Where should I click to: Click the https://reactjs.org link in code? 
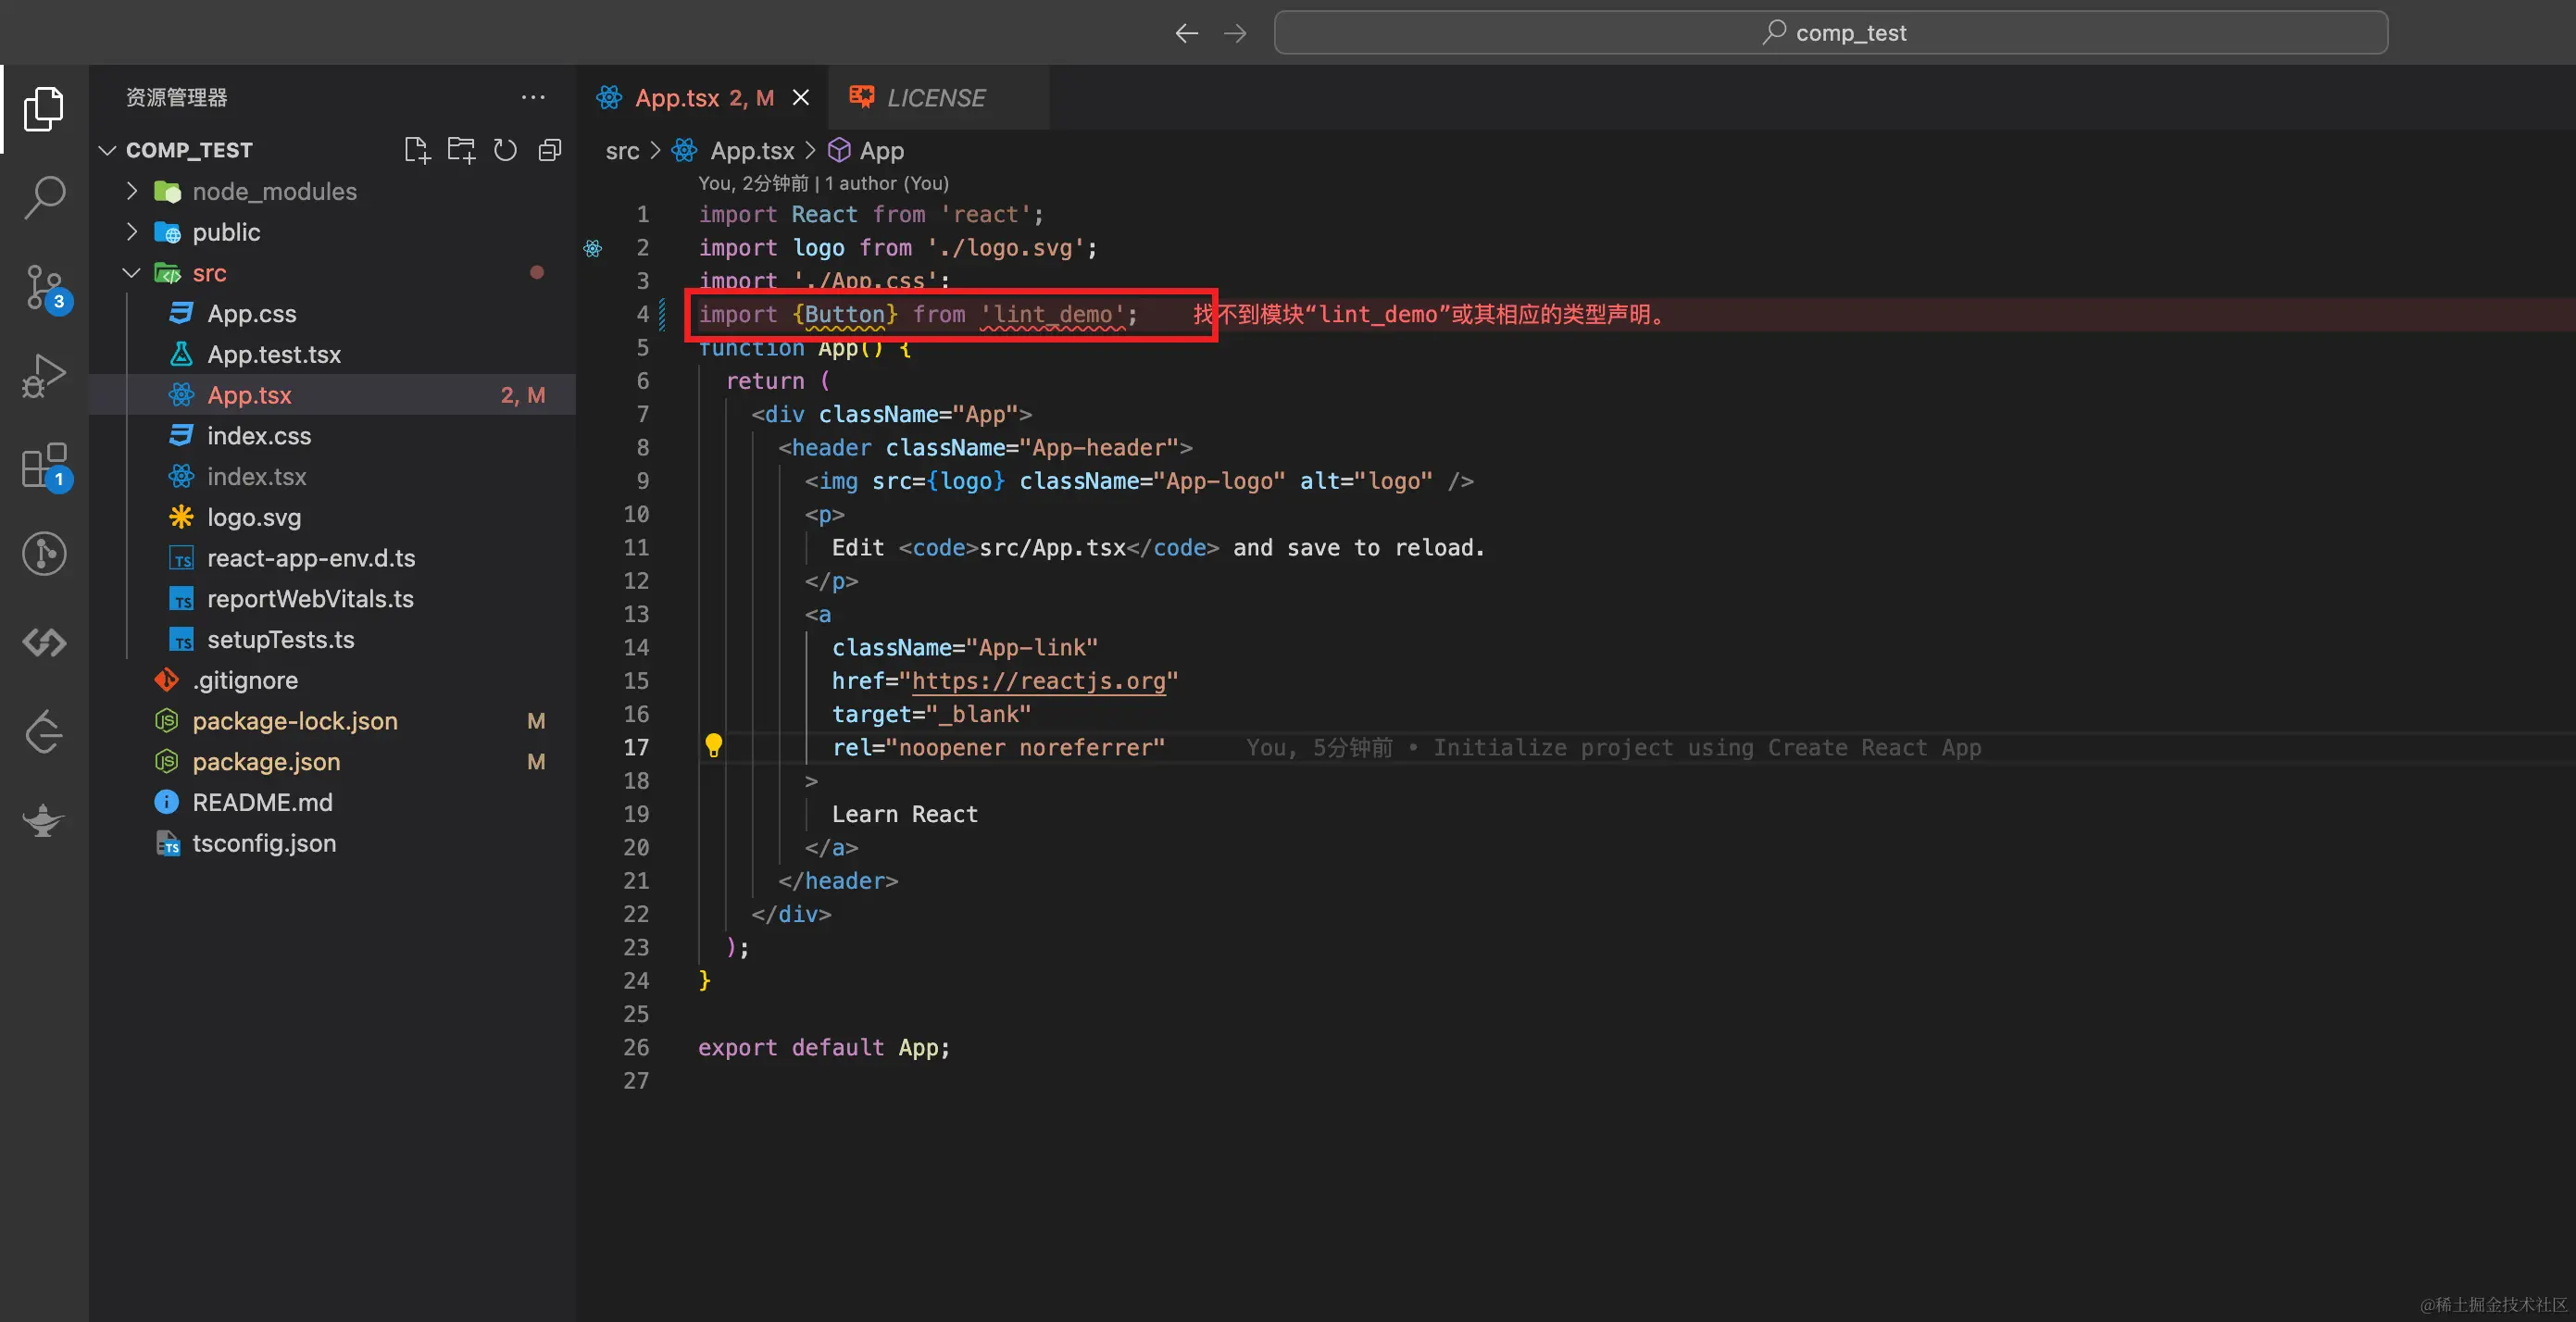tap(1038, 681)
